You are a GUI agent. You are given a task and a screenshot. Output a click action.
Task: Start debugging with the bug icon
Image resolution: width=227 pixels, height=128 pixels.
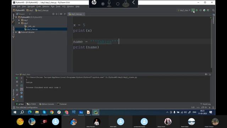click(197, 10)
